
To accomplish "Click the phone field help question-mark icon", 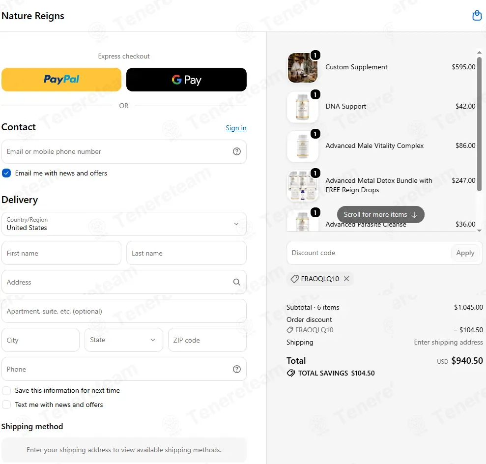I will point(237,369).
